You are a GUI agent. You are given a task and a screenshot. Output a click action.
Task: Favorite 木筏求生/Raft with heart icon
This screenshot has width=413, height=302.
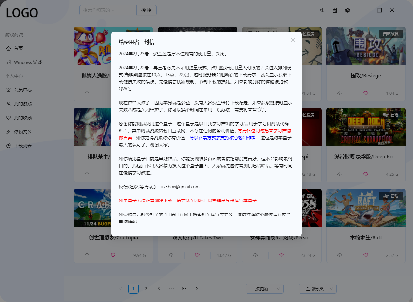click(x=366, y=255)
